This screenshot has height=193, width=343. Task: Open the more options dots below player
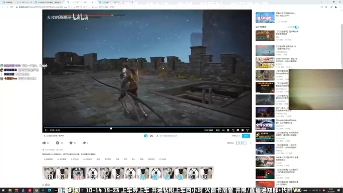pyautogui.click(x=250, y=143)
